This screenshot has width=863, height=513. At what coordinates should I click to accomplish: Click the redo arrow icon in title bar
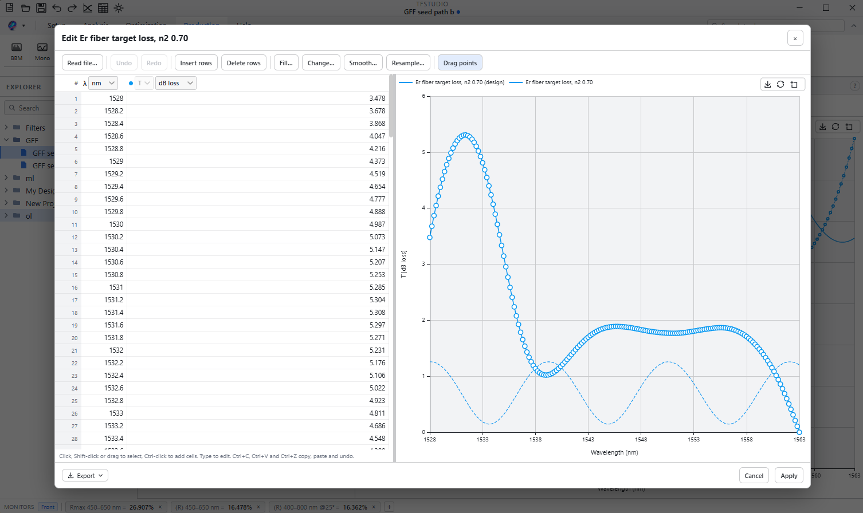tap(72, 8)
